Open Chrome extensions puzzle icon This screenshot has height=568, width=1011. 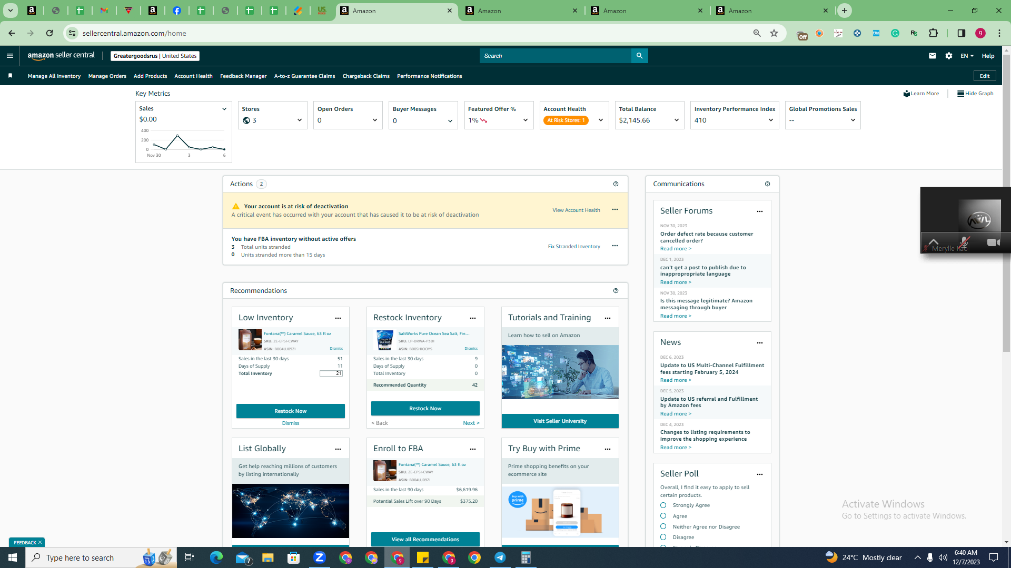point(934,33)
